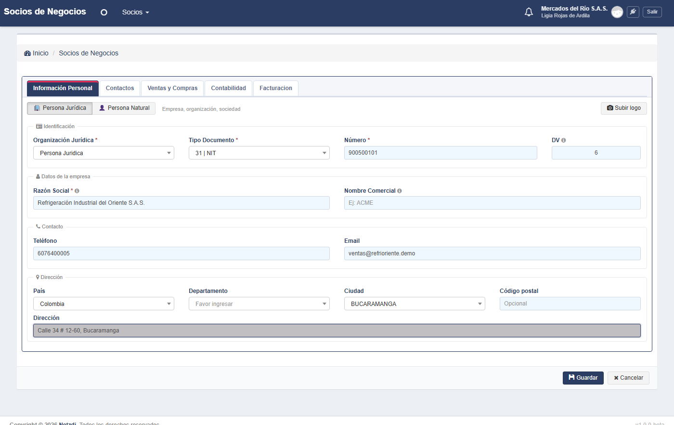This screenshot has height=425, width=674.
Task: Click the DV number field
Action: (596, 153)
